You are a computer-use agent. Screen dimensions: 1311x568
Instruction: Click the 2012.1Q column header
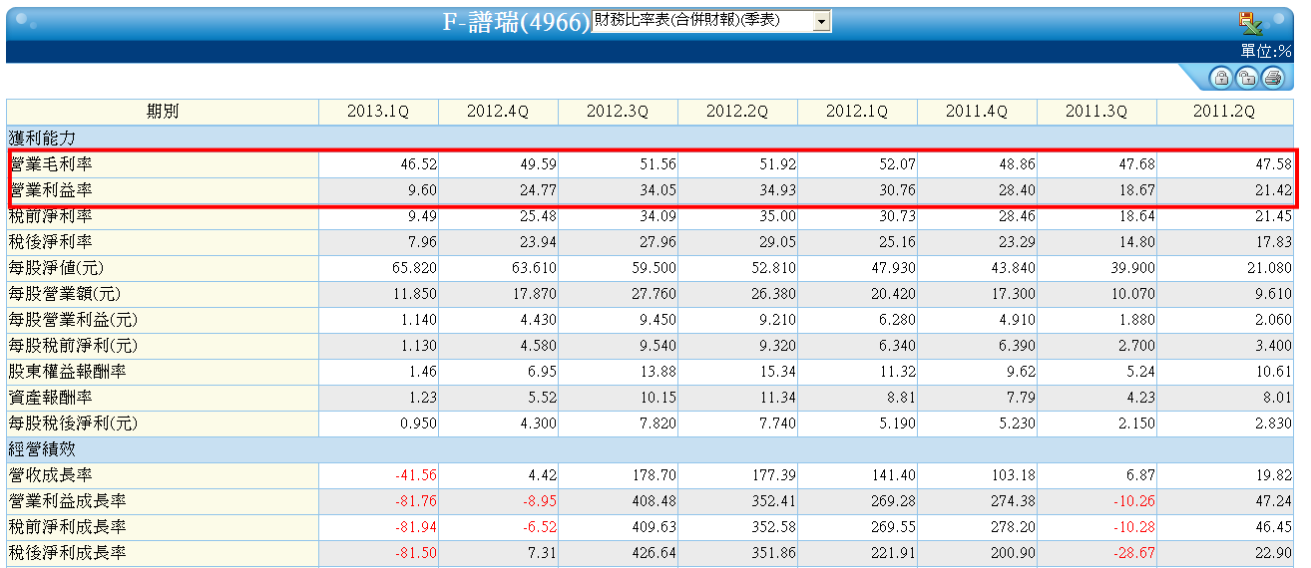point(857,112)
